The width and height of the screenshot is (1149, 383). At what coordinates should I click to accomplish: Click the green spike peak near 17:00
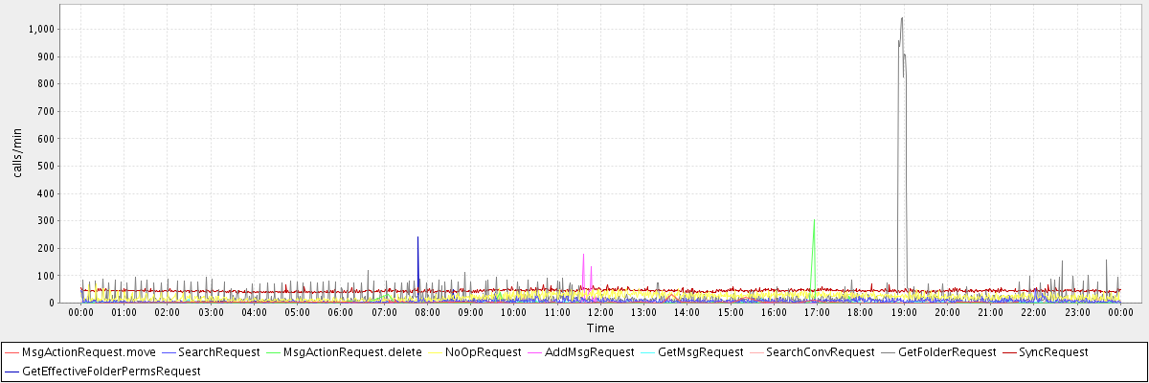(814, 221)
